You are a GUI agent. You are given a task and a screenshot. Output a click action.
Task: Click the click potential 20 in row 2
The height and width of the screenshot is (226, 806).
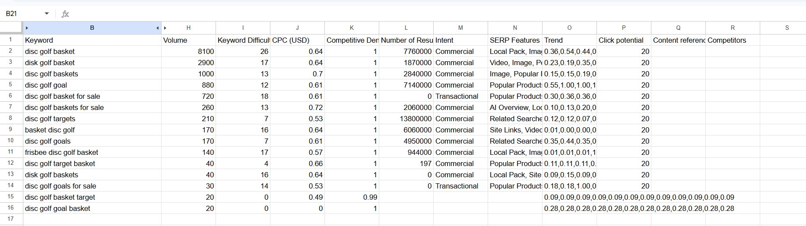tap(624, 51)
